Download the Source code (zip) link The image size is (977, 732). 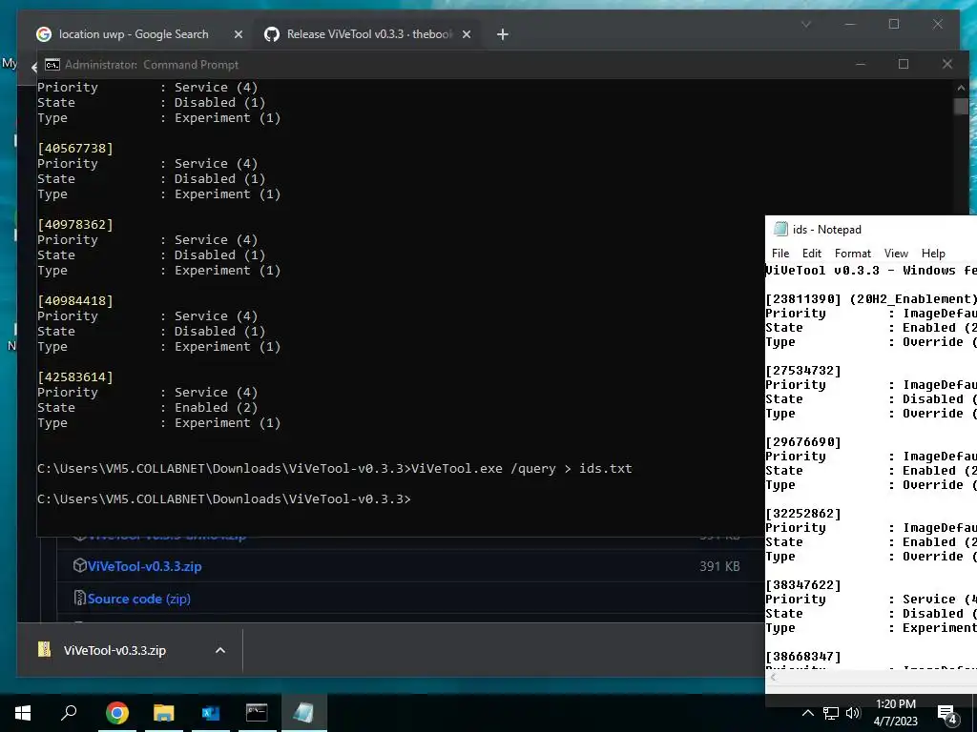coord(138,599)
